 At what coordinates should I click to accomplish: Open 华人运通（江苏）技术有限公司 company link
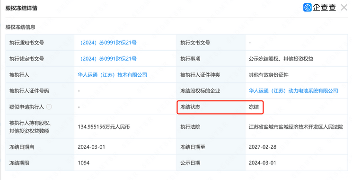(113, 75)
